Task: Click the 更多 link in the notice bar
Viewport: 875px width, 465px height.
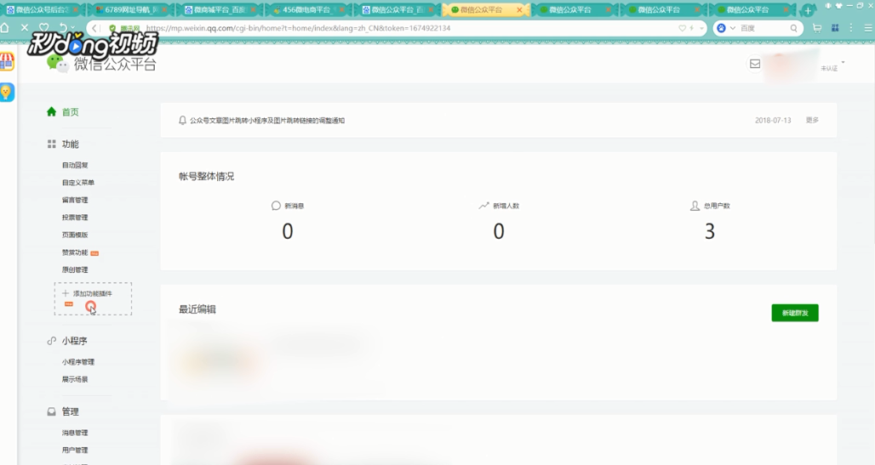Action: [812, 120]
